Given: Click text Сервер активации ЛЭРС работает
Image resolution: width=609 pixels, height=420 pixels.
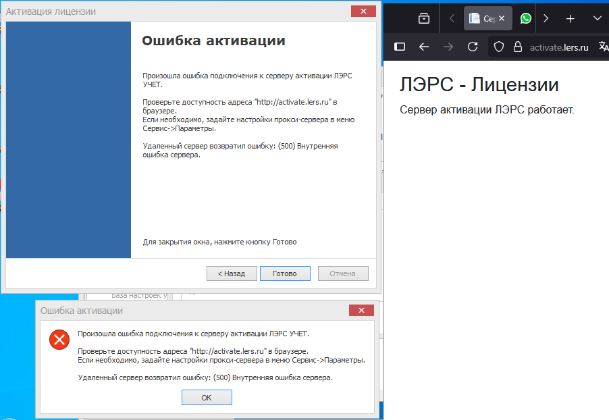Looking at the screenshot, I should point(487,110).
